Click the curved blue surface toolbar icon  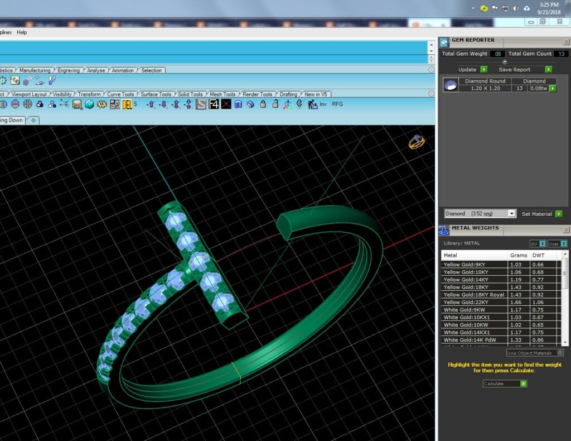tap(250, 104)
